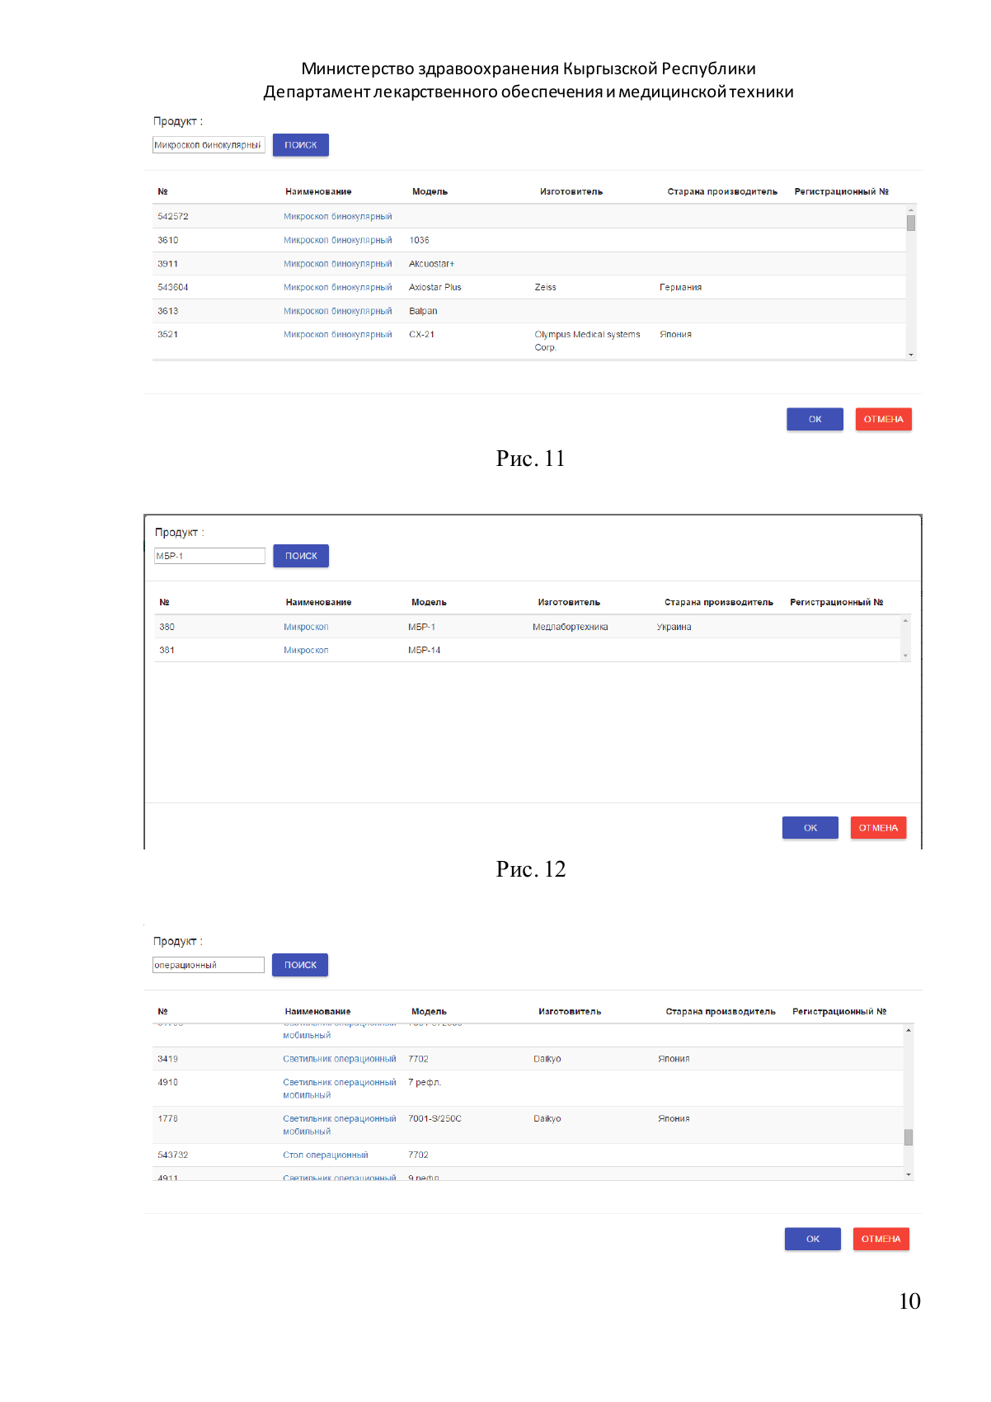This screenshot has height=1402, width=991.
Task: Open Микроскоп бинокулярный link for Balpan
Action: (x=338, y=311)
